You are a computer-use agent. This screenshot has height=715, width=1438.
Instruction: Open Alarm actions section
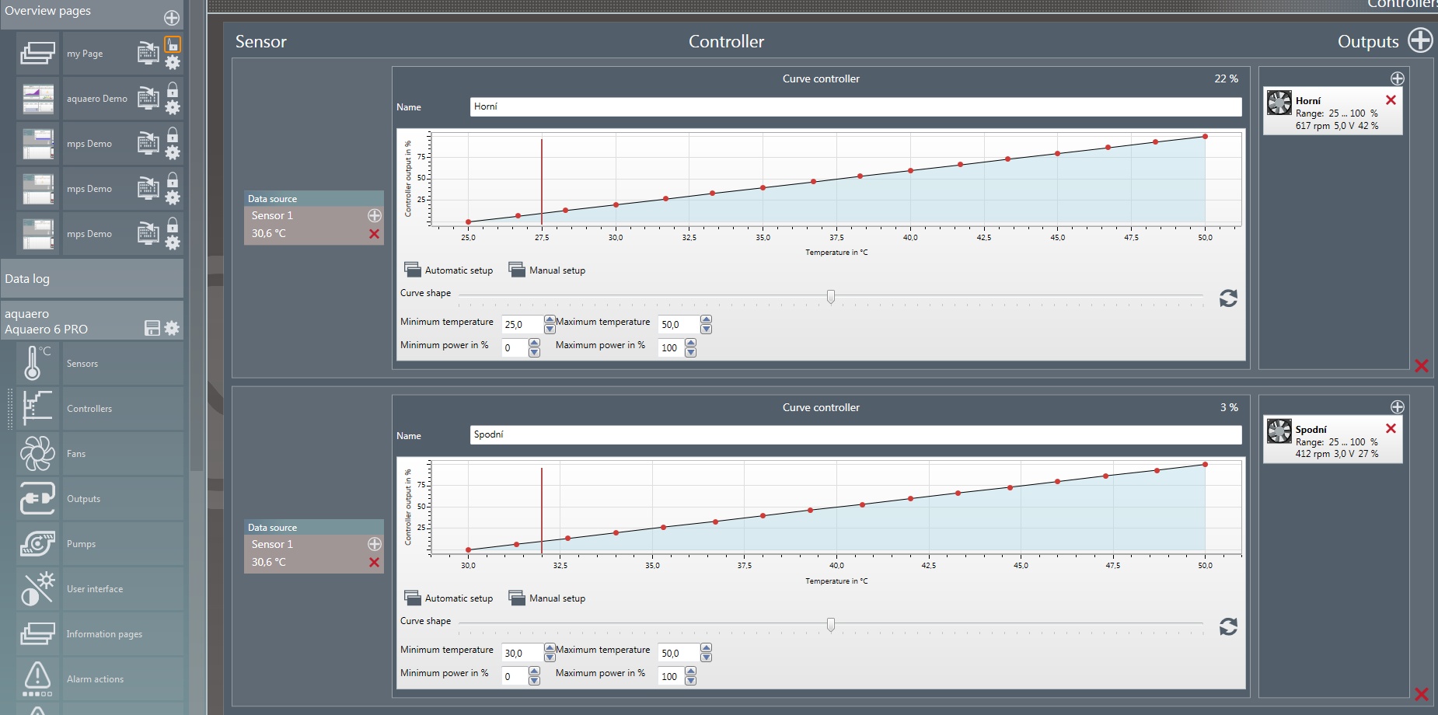(123, 679)
